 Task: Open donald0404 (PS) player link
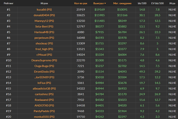pyautogui.click(x=44, y=15)
